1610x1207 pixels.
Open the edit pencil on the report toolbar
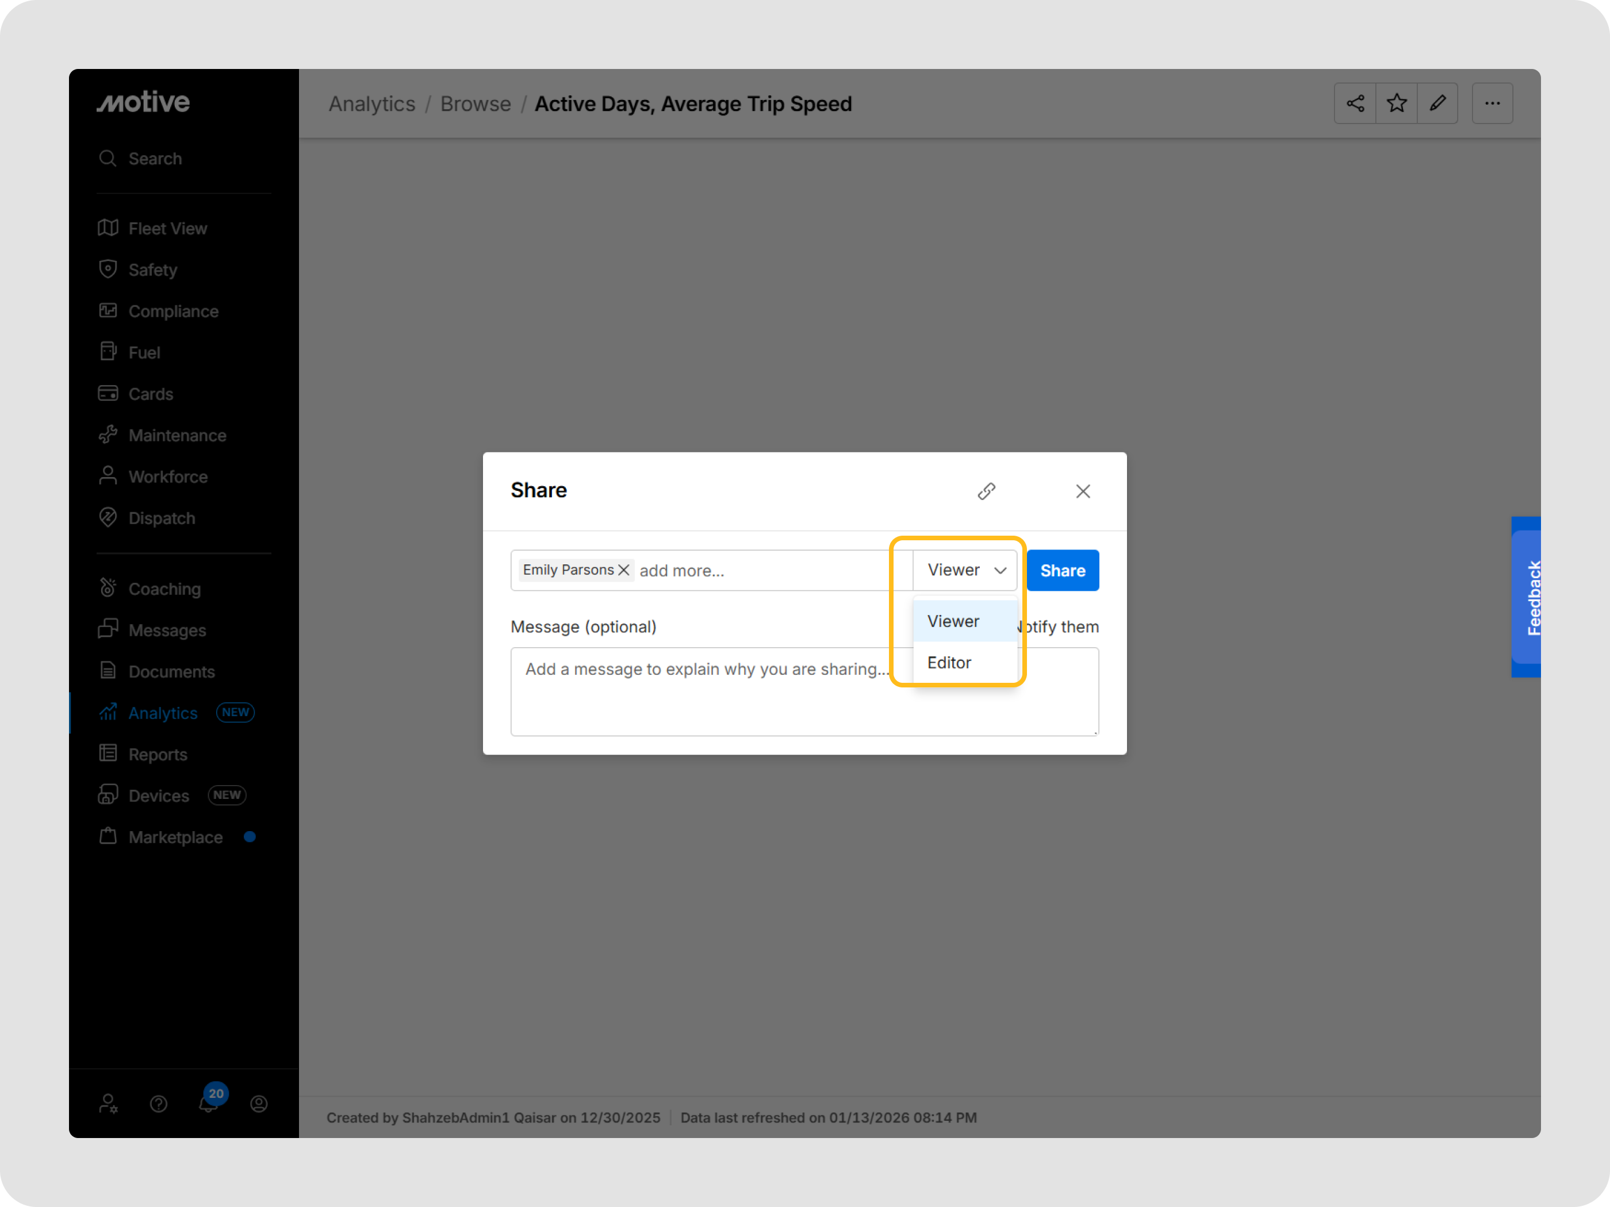pyautogui.click(x=1438, y=103)
